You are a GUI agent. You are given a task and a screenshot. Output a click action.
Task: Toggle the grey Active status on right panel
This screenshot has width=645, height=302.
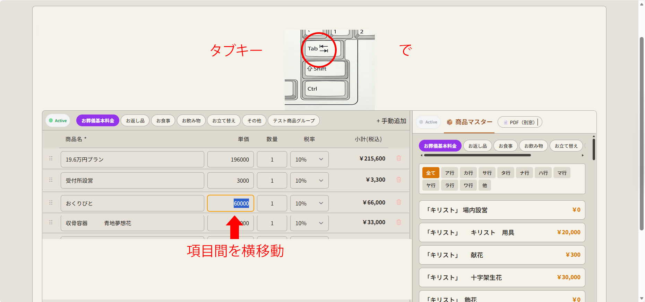coord(428,122)
